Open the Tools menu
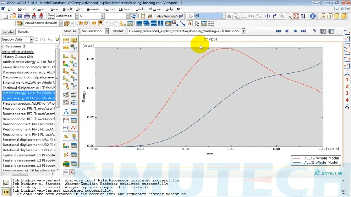351x197 pixels. pos(140,9)
